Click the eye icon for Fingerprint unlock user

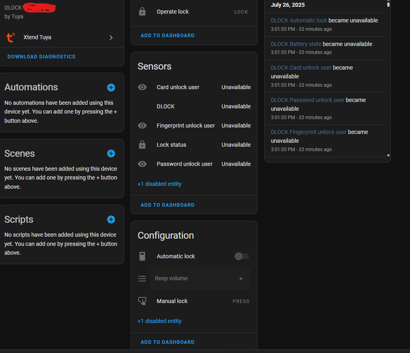click(x=142, y=126)
